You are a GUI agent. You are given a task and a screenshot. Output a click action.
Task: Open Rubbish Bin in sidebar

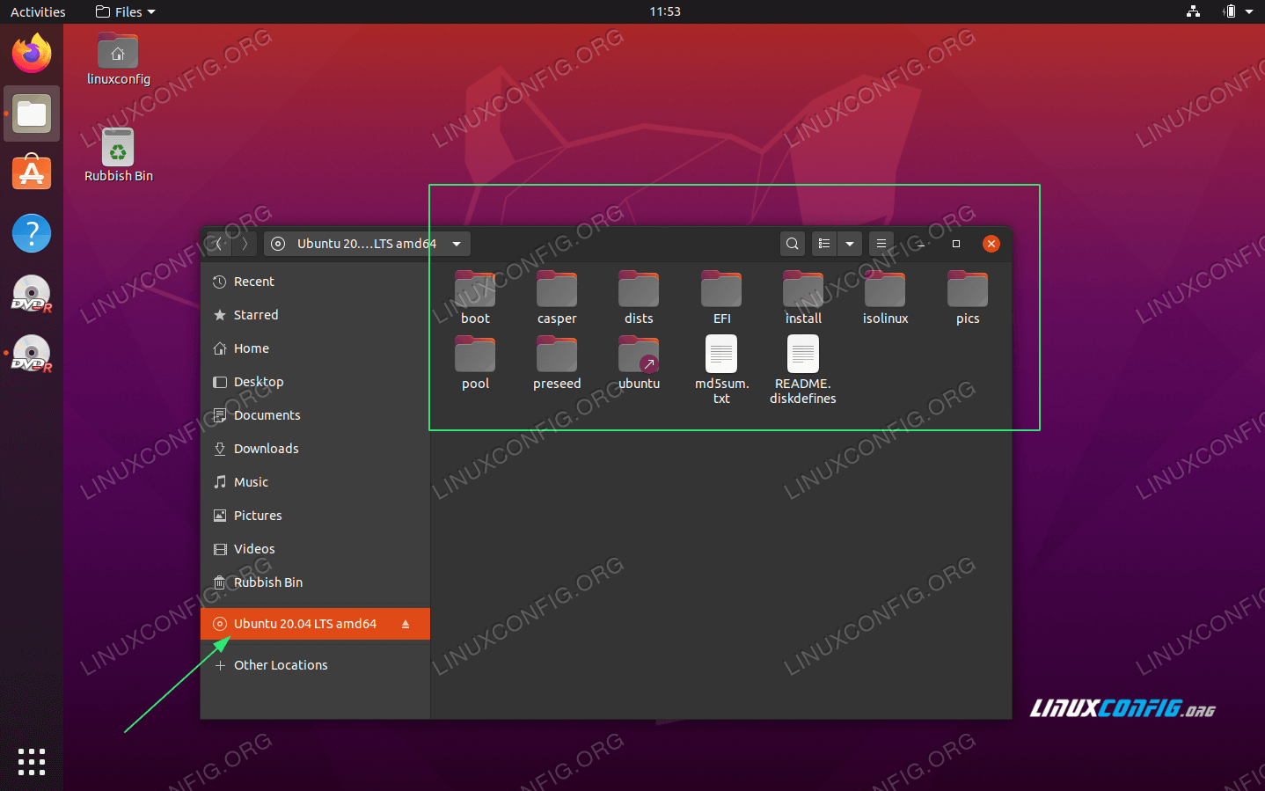(x=315, y=582)
